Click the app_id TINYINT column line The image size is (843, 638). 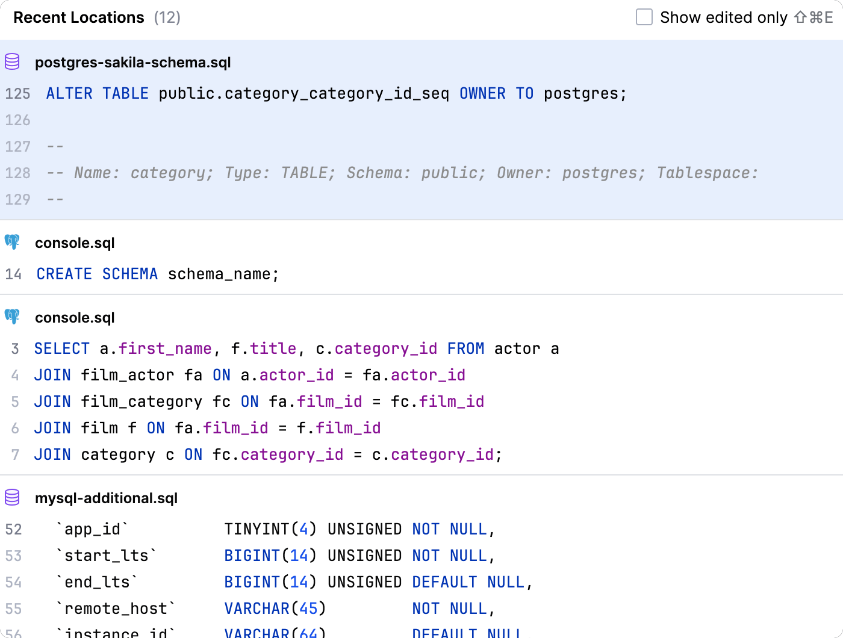(275, 530)
